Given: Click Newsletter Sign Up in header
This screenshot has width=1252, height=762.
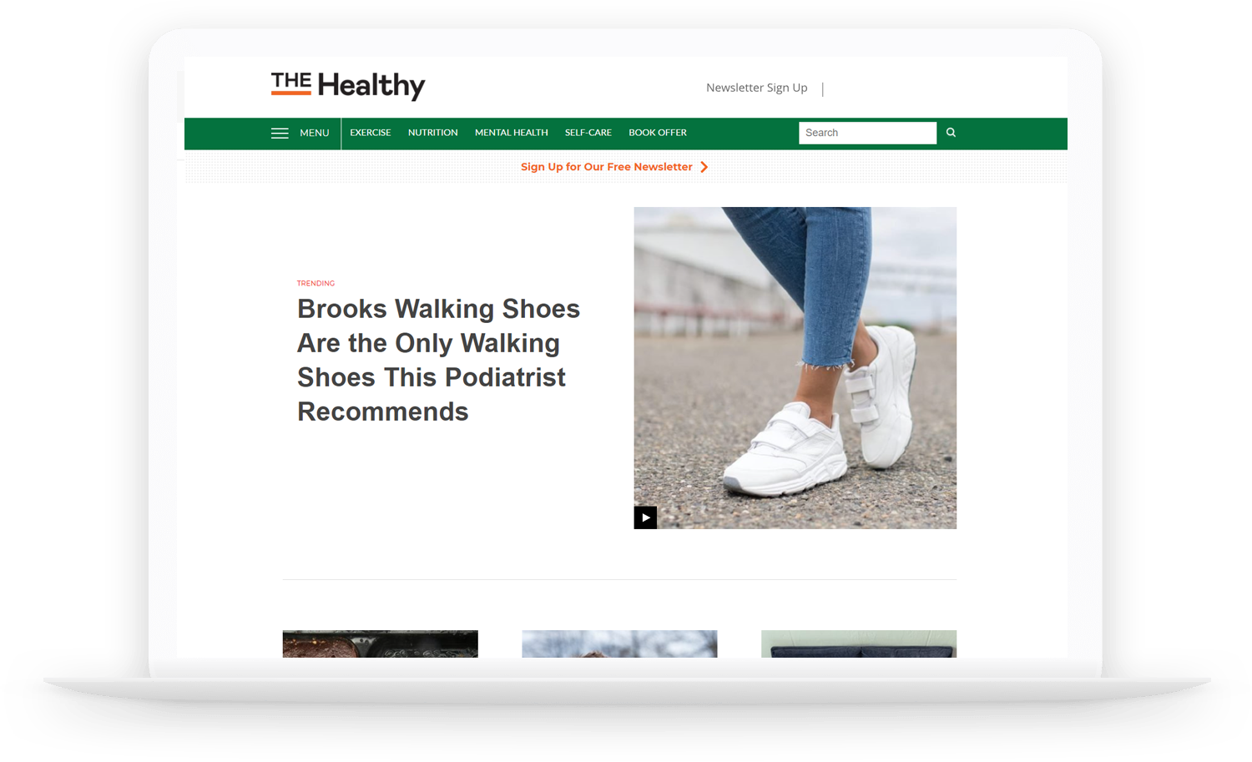Looking at the screenshot, I should coord(756,88).
